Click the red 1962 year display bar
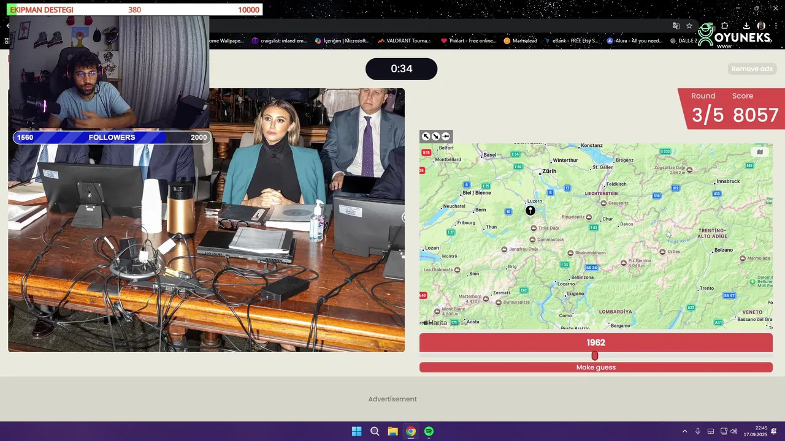The width and height of the screenshot is (785, 441). click(595, 343)
